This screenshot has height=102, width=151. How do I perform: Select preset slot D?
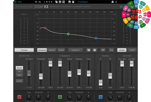52,2
